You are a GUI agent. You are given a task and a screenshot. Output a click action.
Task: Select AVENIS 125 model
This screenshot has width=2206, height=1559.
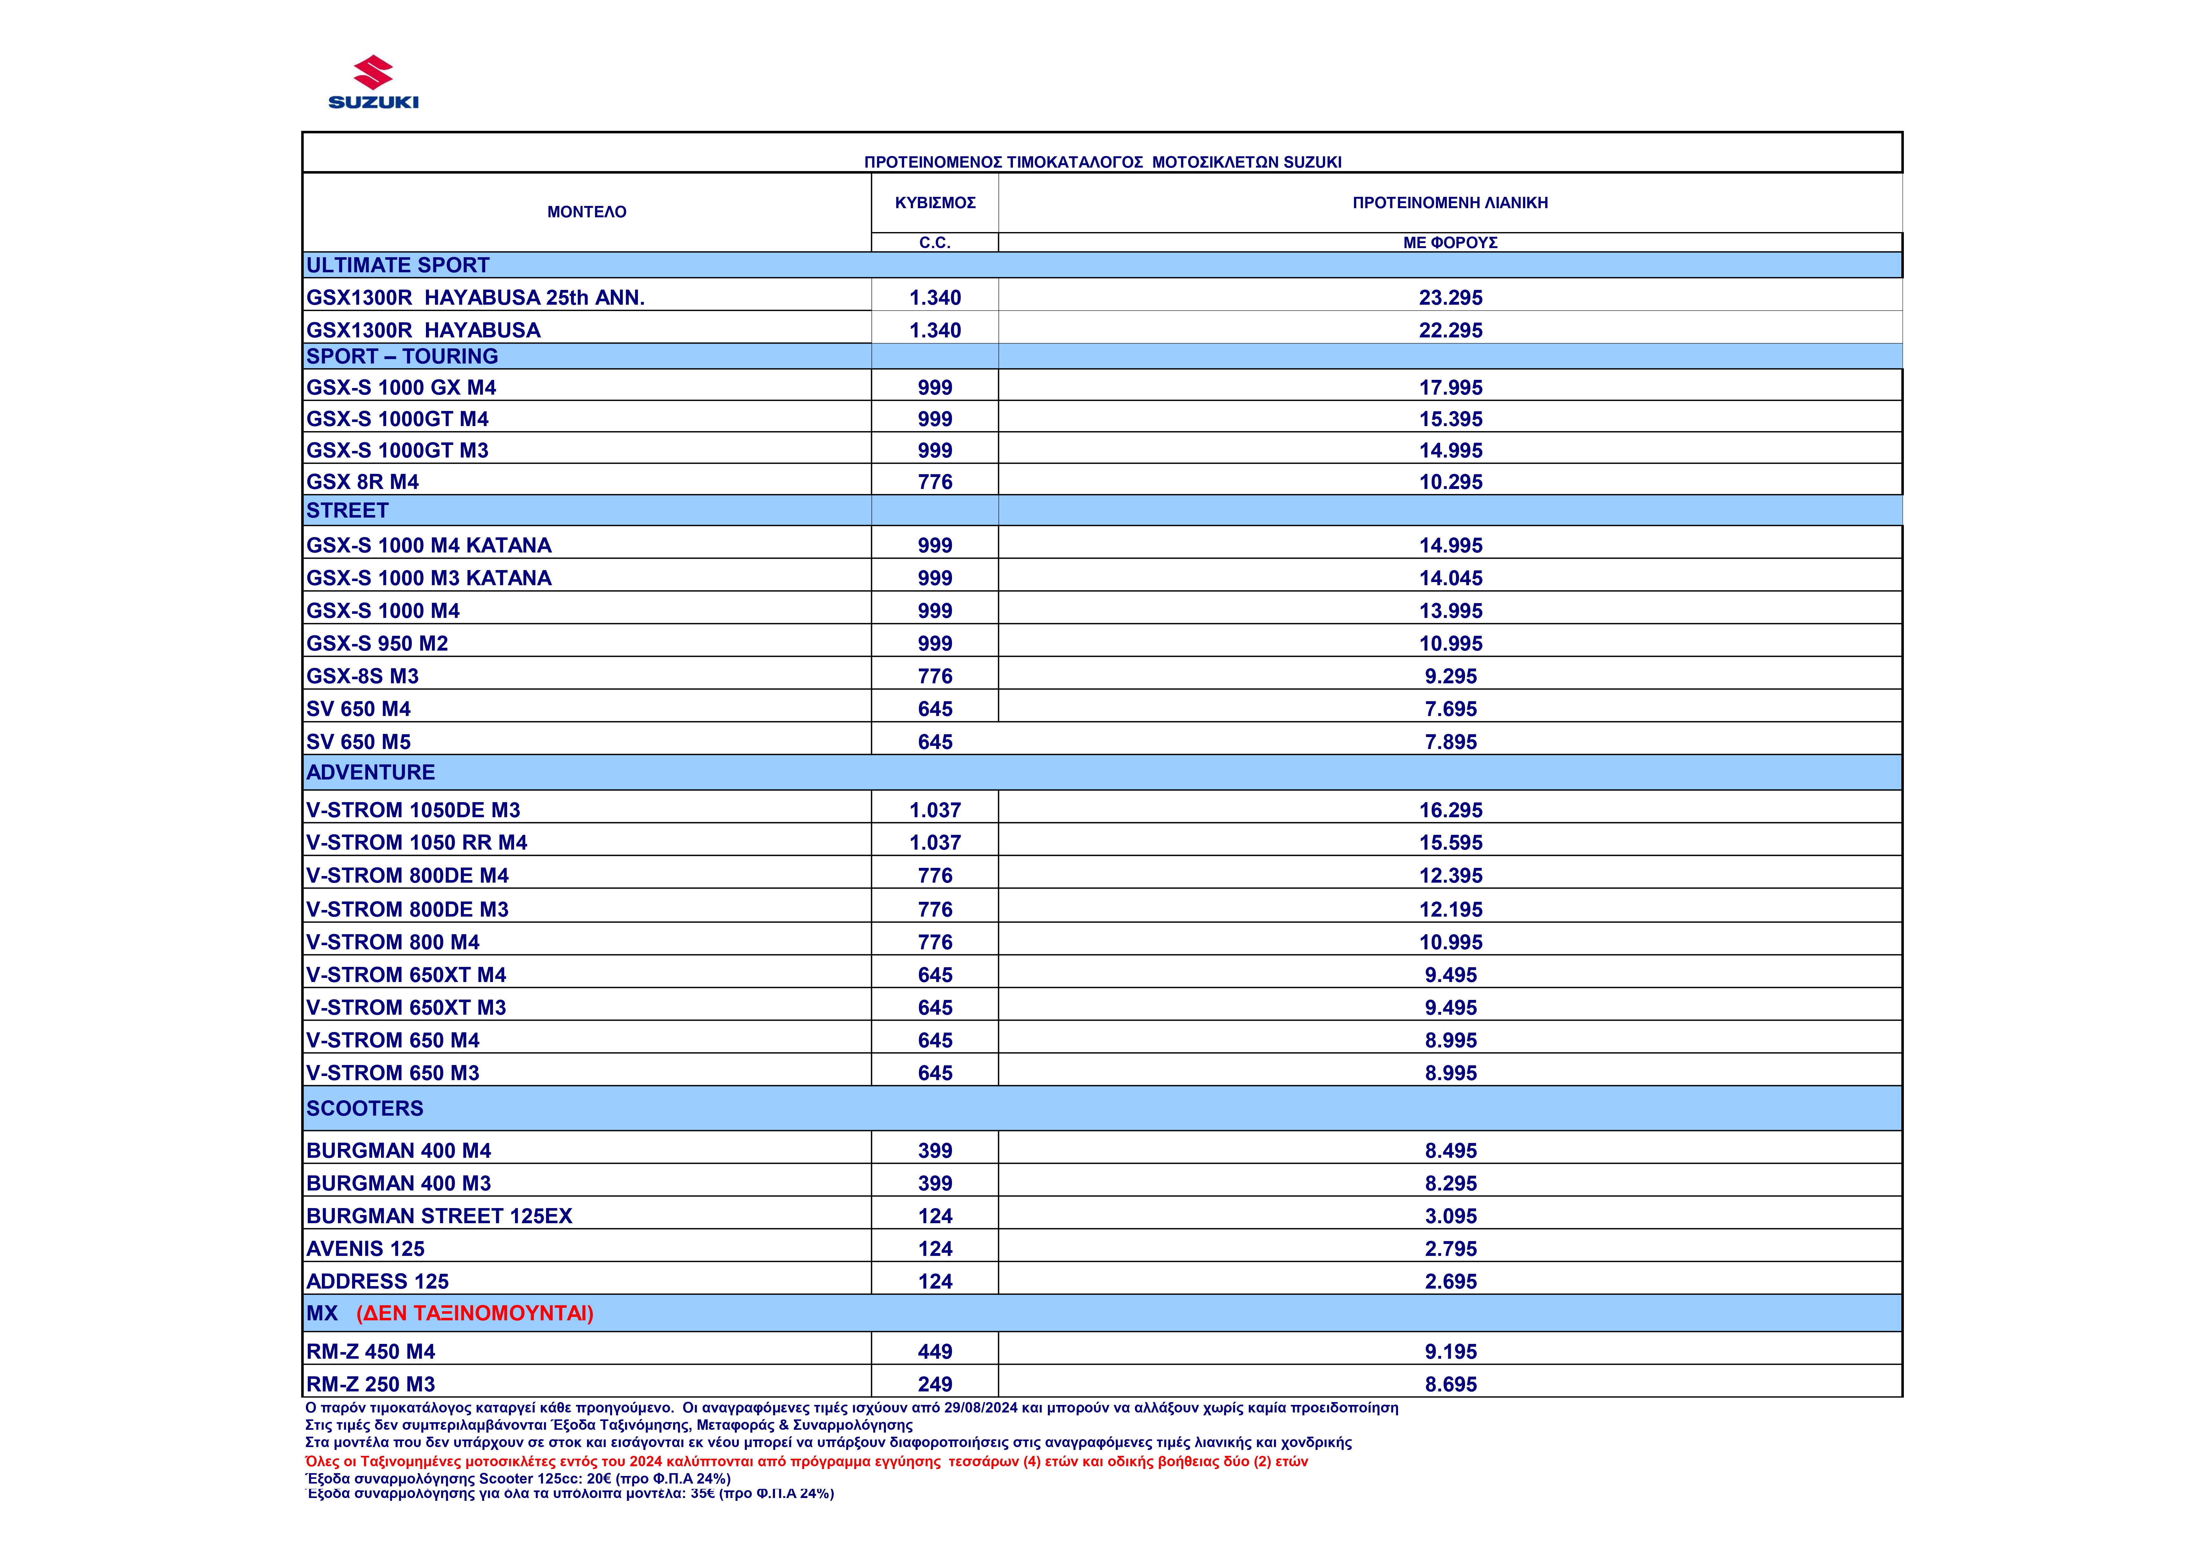[x=365, y=1249]
